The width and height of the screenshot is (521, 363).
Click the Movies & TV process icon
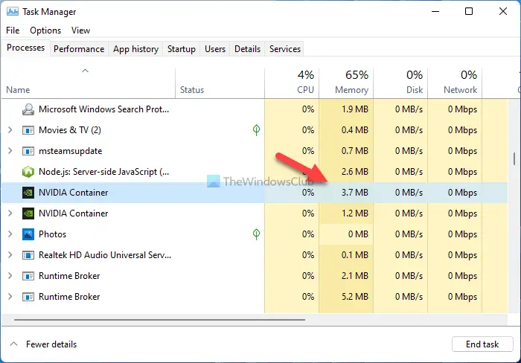click(28, 130)
